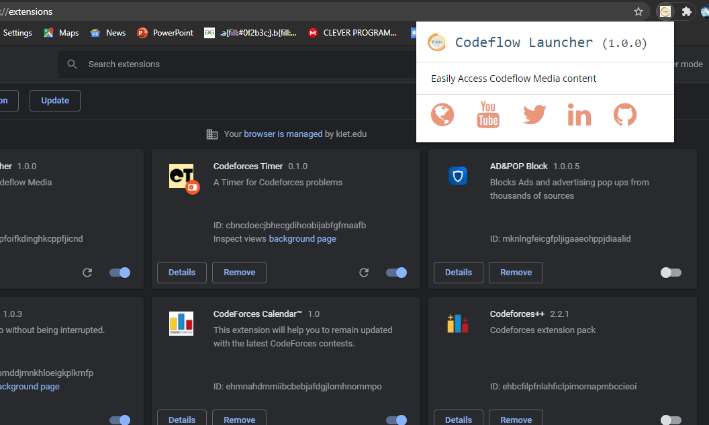Remove the Codeforces Timer extension
Screen dimensions: 709x425
(239, 273)
